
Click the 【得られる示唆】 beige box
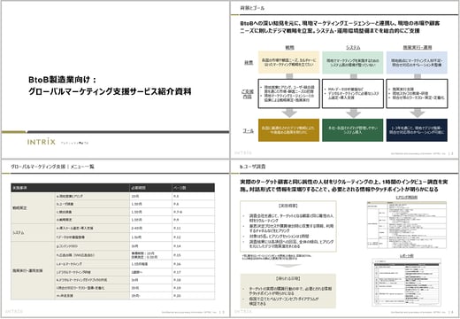(x=288, y=291)
